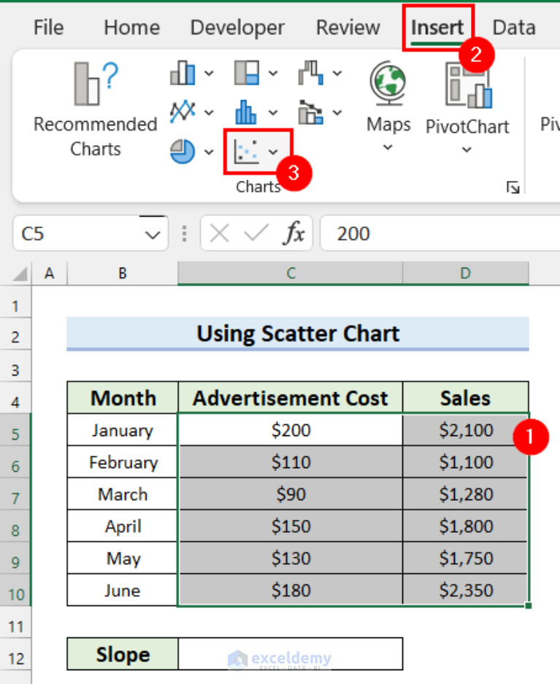Insert a line or area chart
This screenshot has height=684, width=560.
[183, 112]
